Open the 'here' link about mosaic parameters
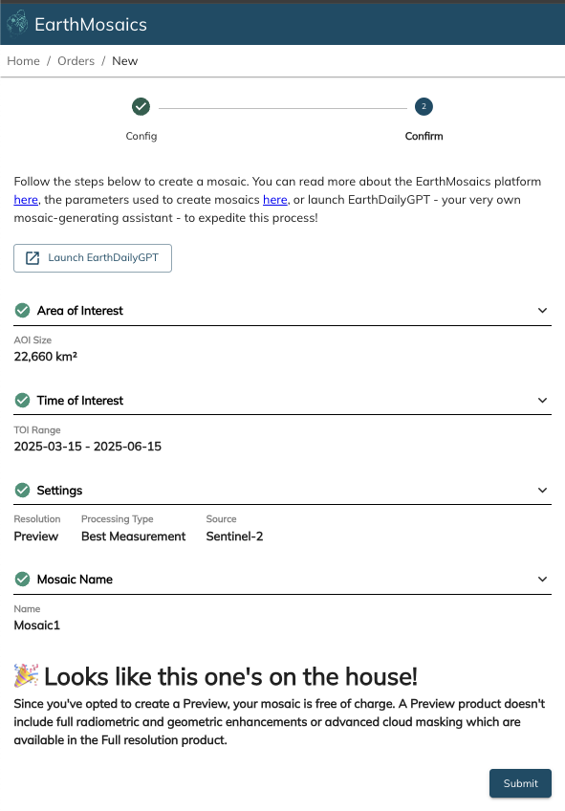The width and height of the screenshot is (565, 811). coord(275,200)
